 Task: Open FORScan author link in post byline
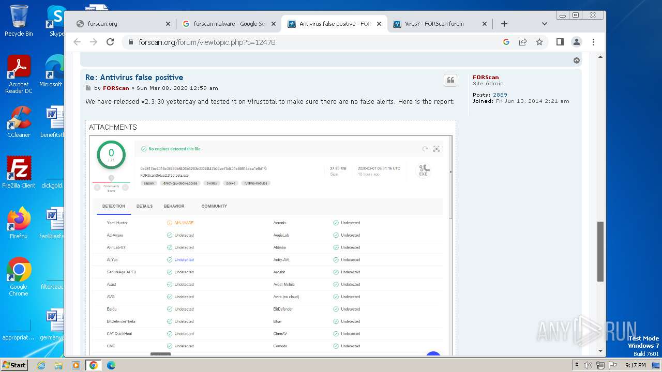(x=116, y=88)
